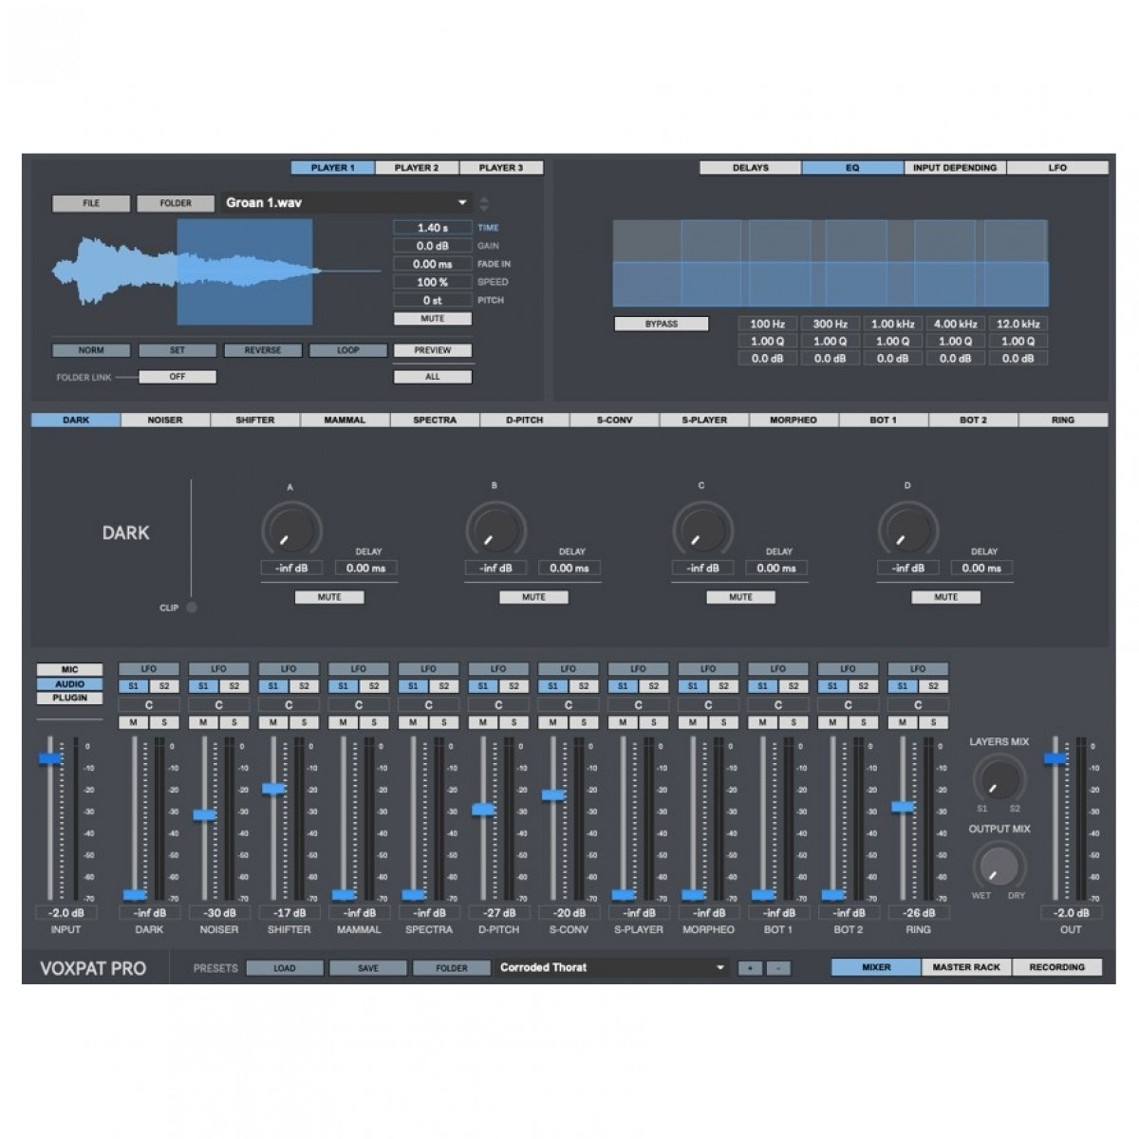Turn on the Folder Link OFF toggle
The width and height of the screenshot is (1139, 1139).
177,377
